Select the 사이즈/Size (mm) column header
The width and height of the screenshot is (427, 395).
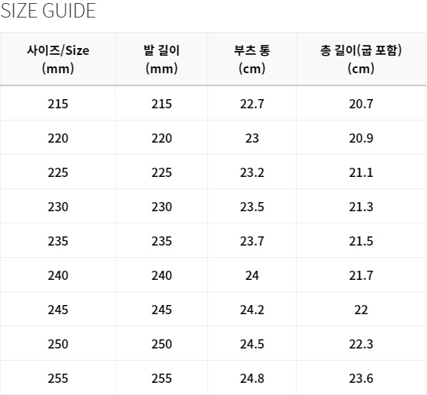click(58, 59)
